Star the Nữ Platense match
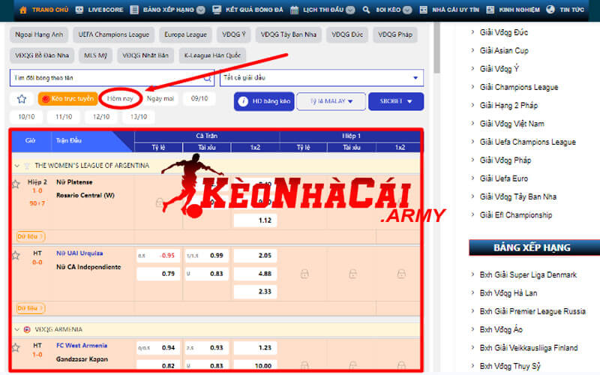 [16, 183]
